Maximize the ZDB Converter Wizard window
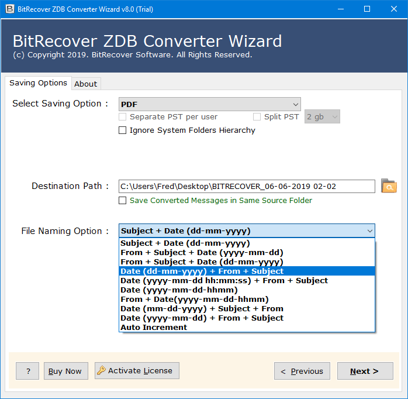The image size is (408, 399). coord(367,9)
